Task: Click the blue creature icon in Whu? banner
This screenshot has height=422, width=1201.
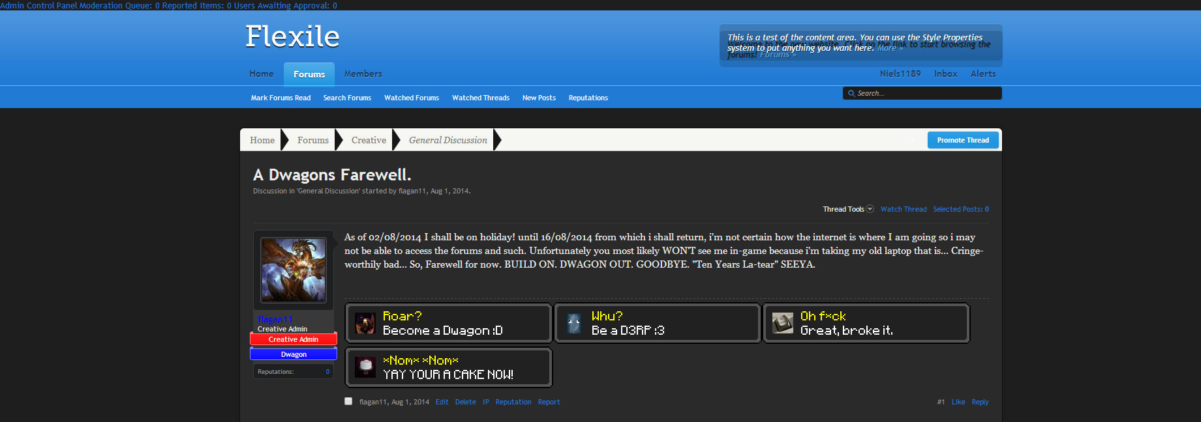Action: 574,323
